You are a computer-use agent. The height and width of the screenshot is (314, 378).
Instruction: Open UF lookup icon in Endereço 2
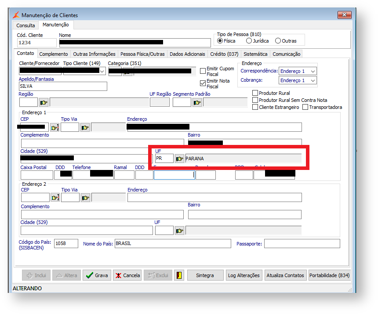180,231
